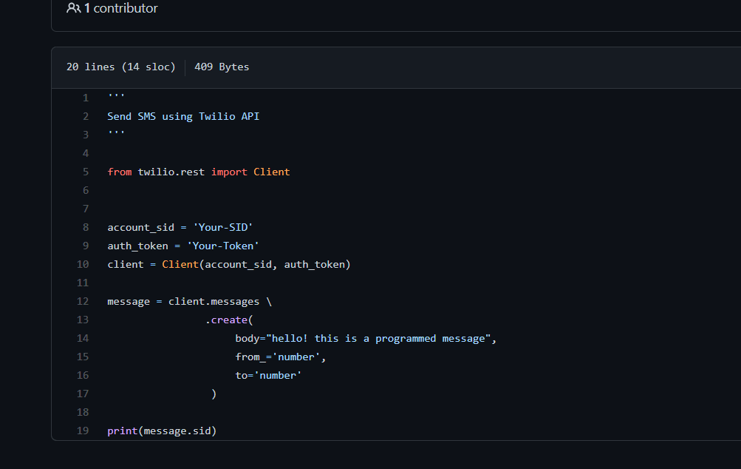Click line number 16
Screen dimensions: 741x469
click(83, 375)
